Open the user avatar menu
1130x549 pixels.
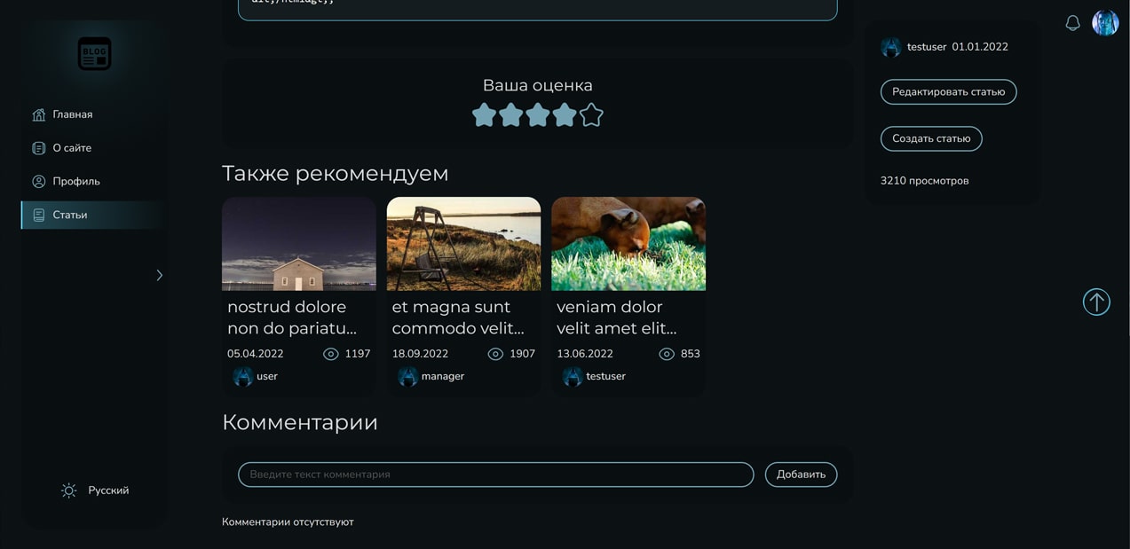pos(1105,23)
